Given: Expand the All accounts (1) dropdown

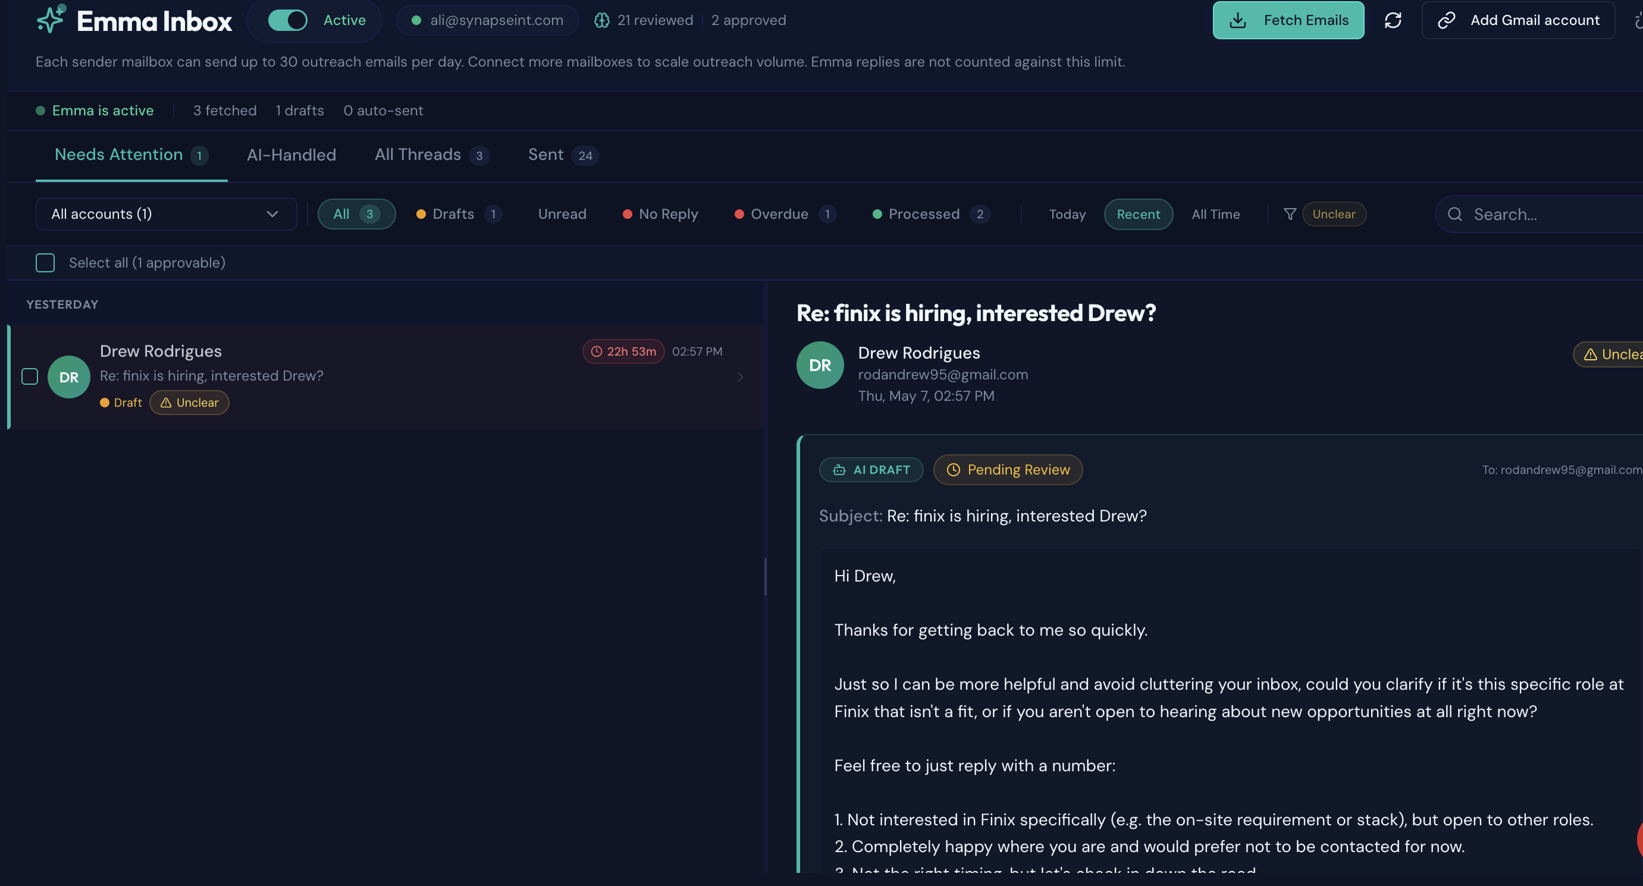Looking at the screenshot, I should [x=166, y=214].
